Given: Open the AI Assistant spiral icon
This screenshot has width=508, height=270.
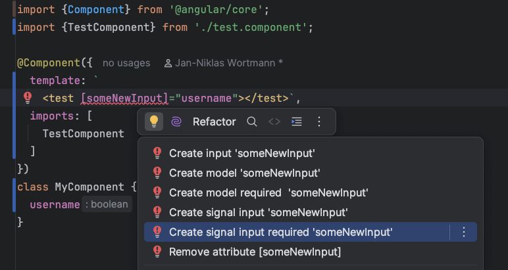Looking at the screenshot, I should (x=176, y=122).
